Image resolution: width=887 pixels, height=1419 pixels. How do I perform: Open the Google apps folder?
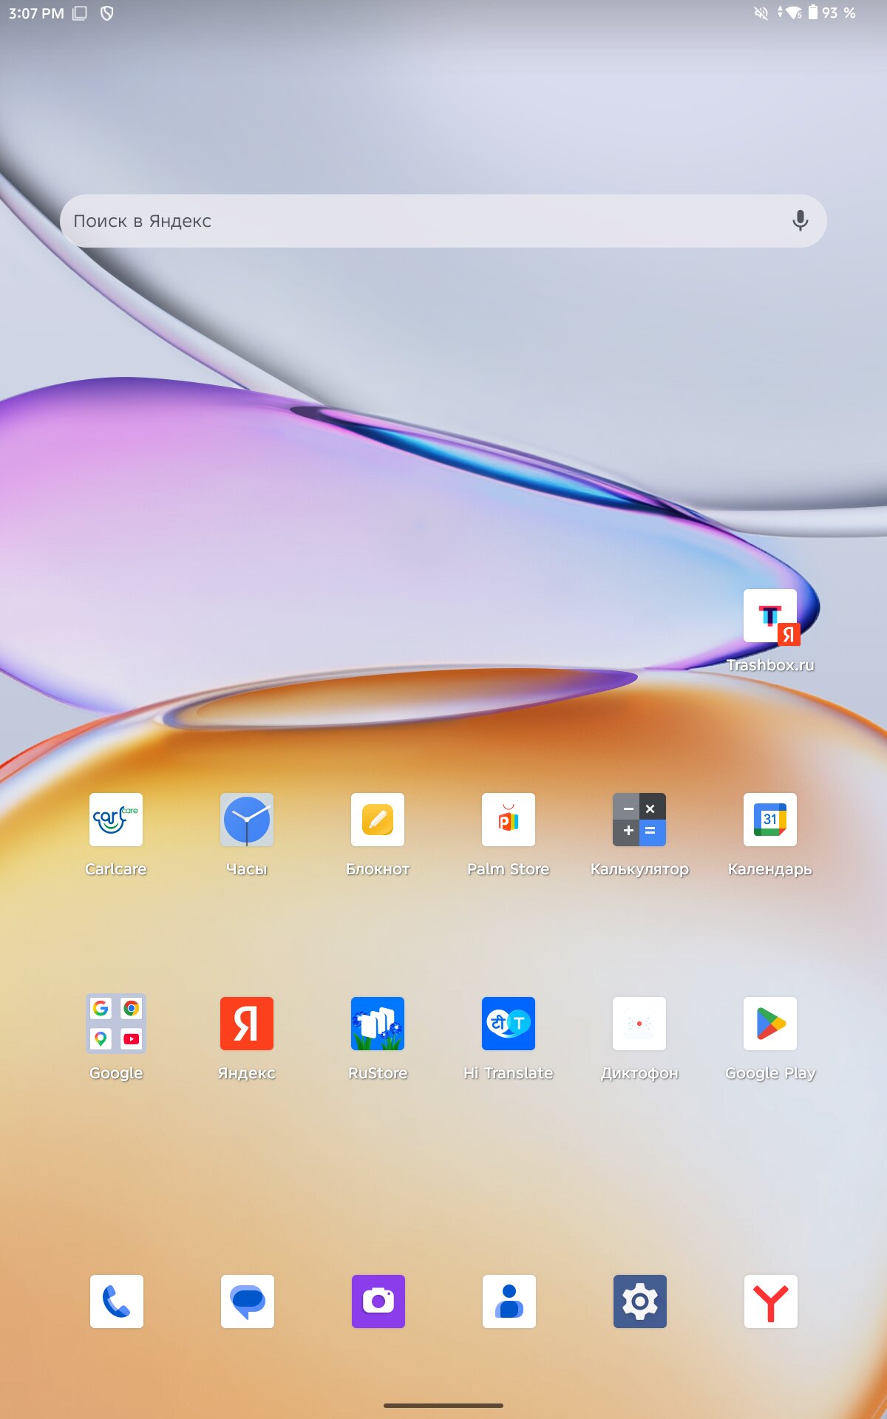click(116, 1024)
